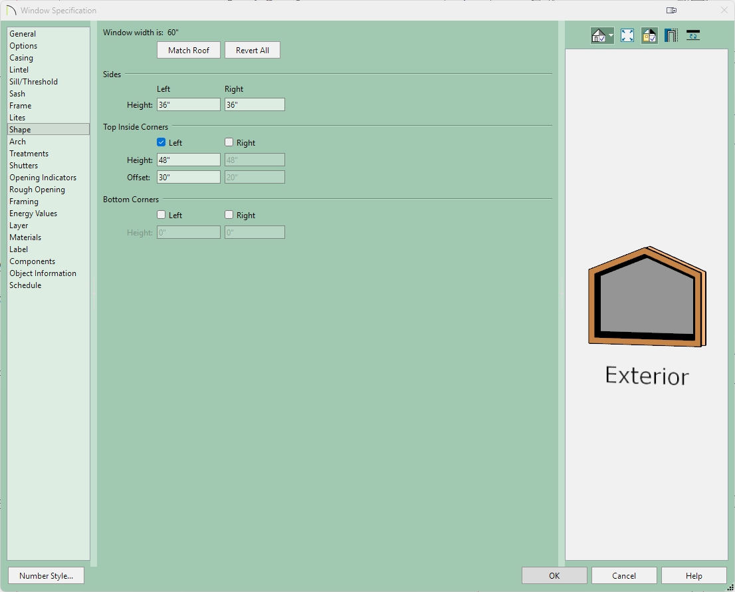735x592 pixels.
Task: Uncheck the Left top inside corner checkbox
Action: (161, 142)
